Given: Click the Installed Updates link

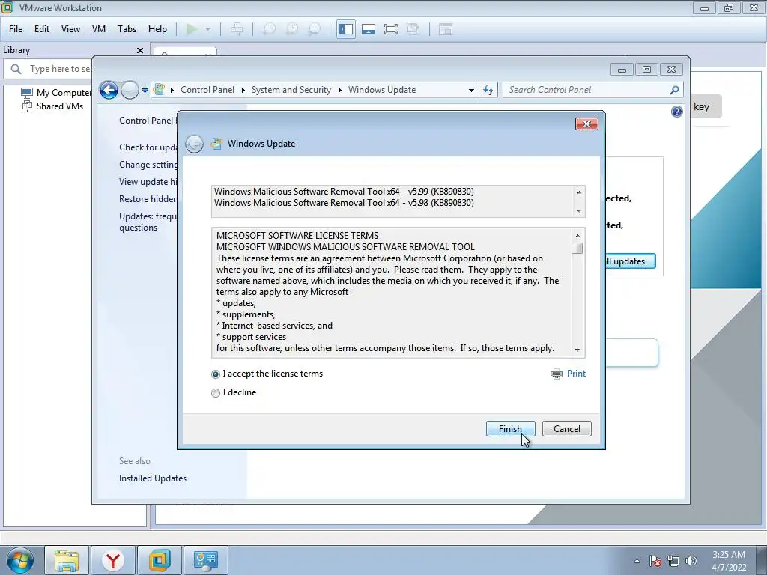Looking at the screenshot, I should click(x=153, y=478).
